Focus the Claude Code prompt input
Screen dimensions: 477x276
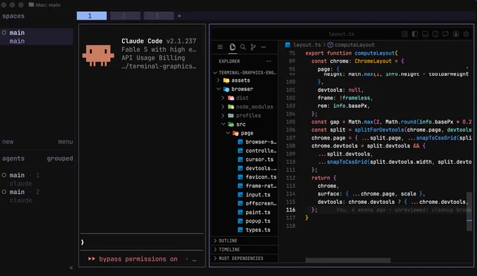coord(142,242)
